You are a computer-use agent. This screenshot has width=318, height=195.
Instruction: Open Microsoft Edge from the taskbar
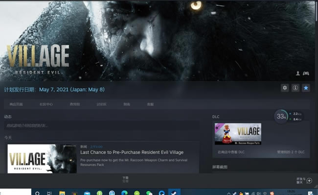tap(124, 193)
